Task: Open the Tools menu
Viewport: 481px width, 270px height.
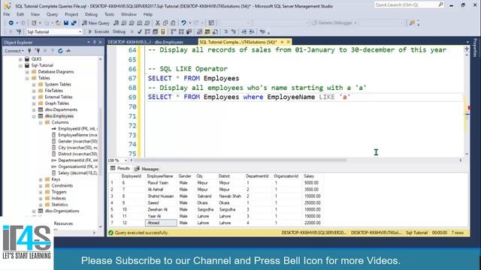Action: pyautogui.click(x=109, y=14)
